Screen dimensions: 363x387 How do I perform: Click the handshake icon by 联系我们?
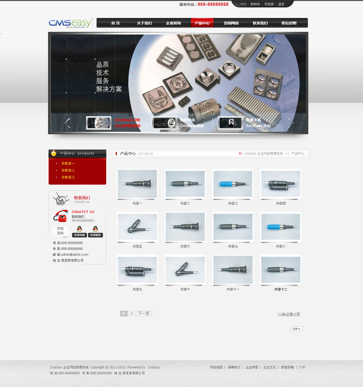(61, 199)
